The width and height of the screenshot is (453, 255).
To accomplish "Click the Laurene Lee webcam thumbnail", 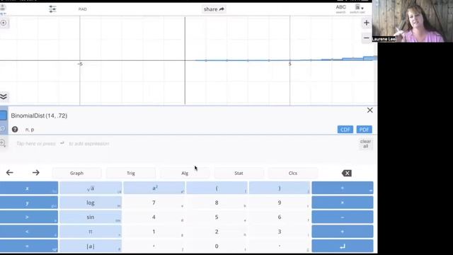I will [x=412, y=21].
